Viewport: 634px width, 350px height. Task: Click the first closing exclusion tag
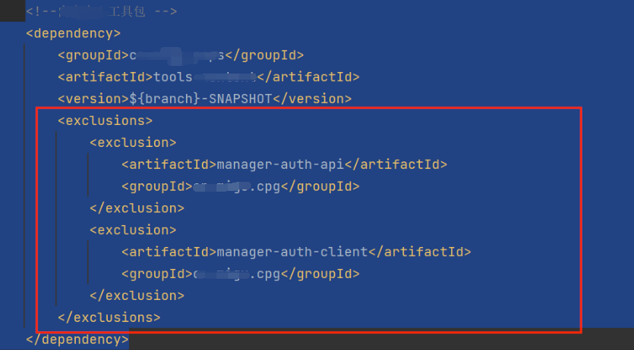(x=137, y=208)
